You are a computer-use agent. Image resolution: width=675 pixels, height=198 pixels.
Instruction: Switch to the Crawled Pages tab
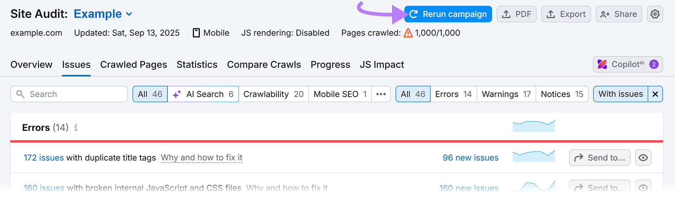click(133, 65)
